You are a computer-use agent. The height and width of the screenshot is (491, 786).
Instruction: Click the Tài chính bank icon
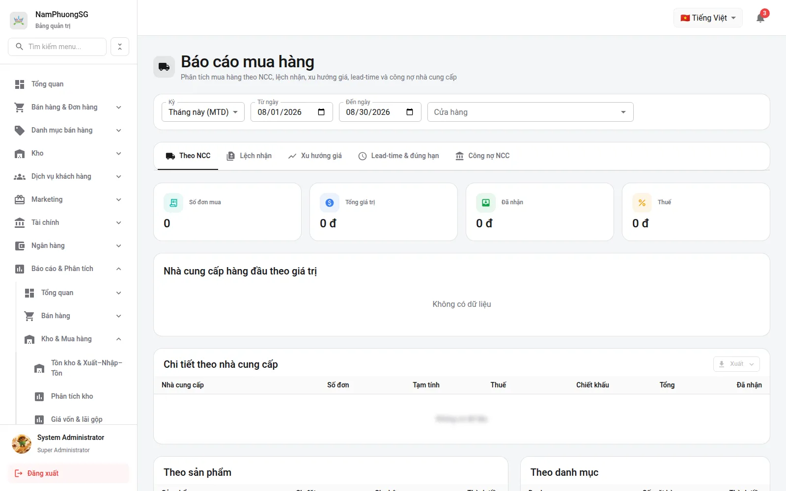pyautogui.click(x=20, y=223)
